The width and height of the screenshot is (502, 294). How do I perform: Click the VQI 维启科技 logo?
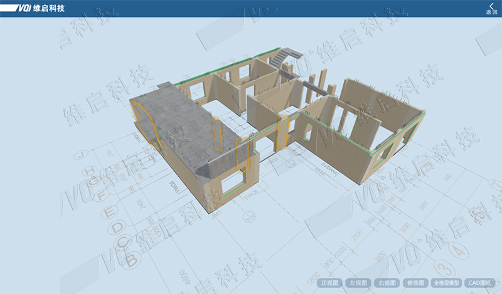35,9
